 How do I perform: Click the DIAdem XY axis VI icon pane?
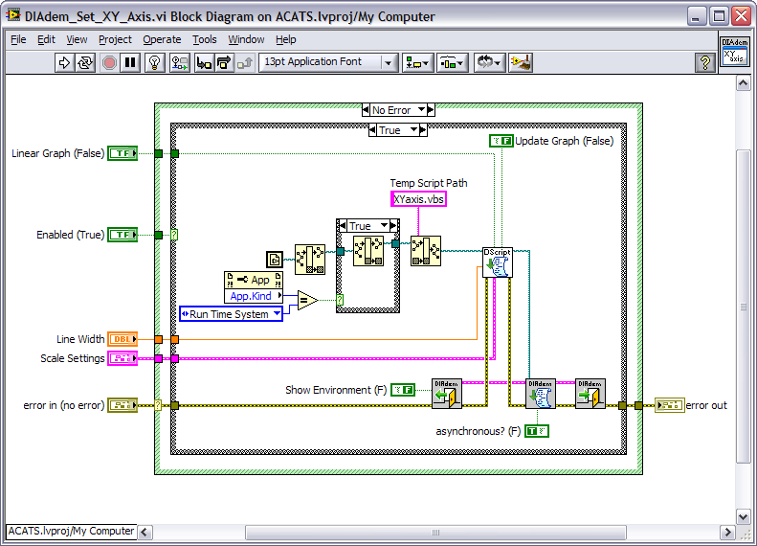click(735, 52)
